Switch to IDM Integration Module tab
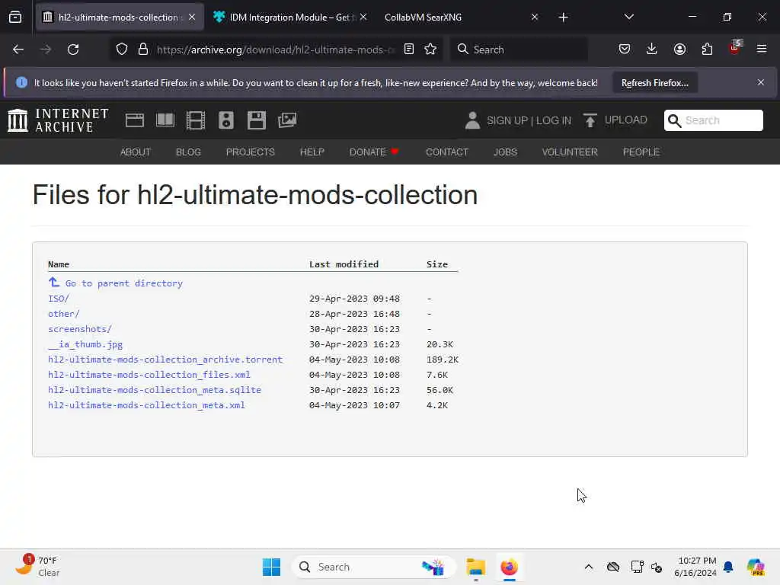Viewport: 780px width, 585px height. pyautogui.click(x=289, y=18)
